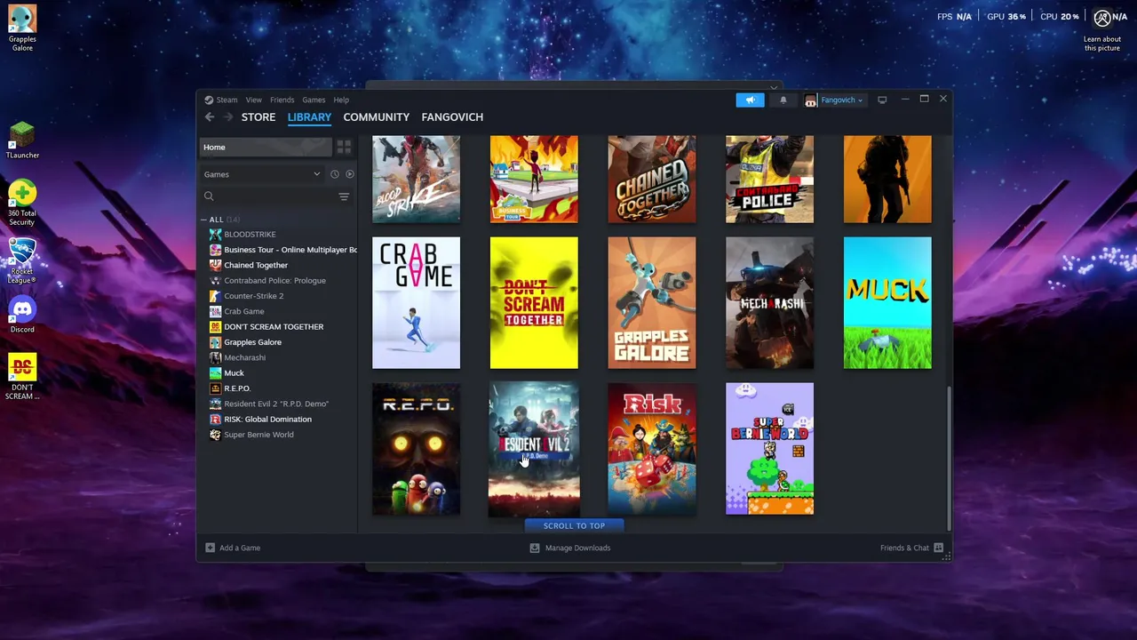Click the library vertical scrollbar
Viewport: 1137px width, 640px height.
pyautogui.click(x=949, y=458)
